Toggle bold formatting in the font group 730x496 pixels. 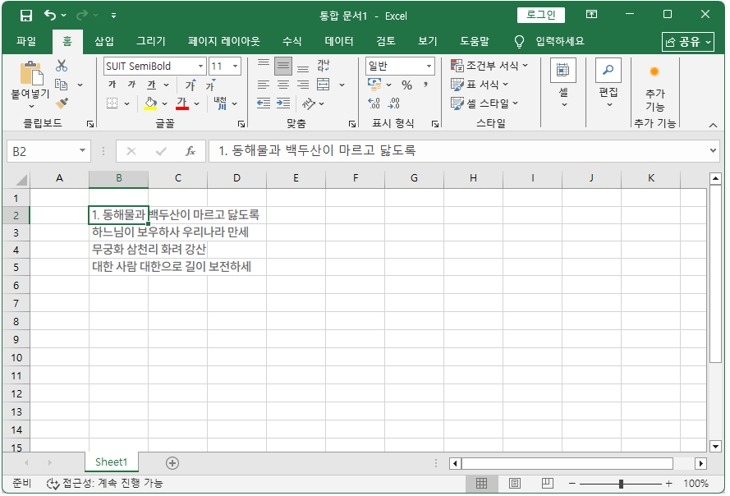click(112, 85)
